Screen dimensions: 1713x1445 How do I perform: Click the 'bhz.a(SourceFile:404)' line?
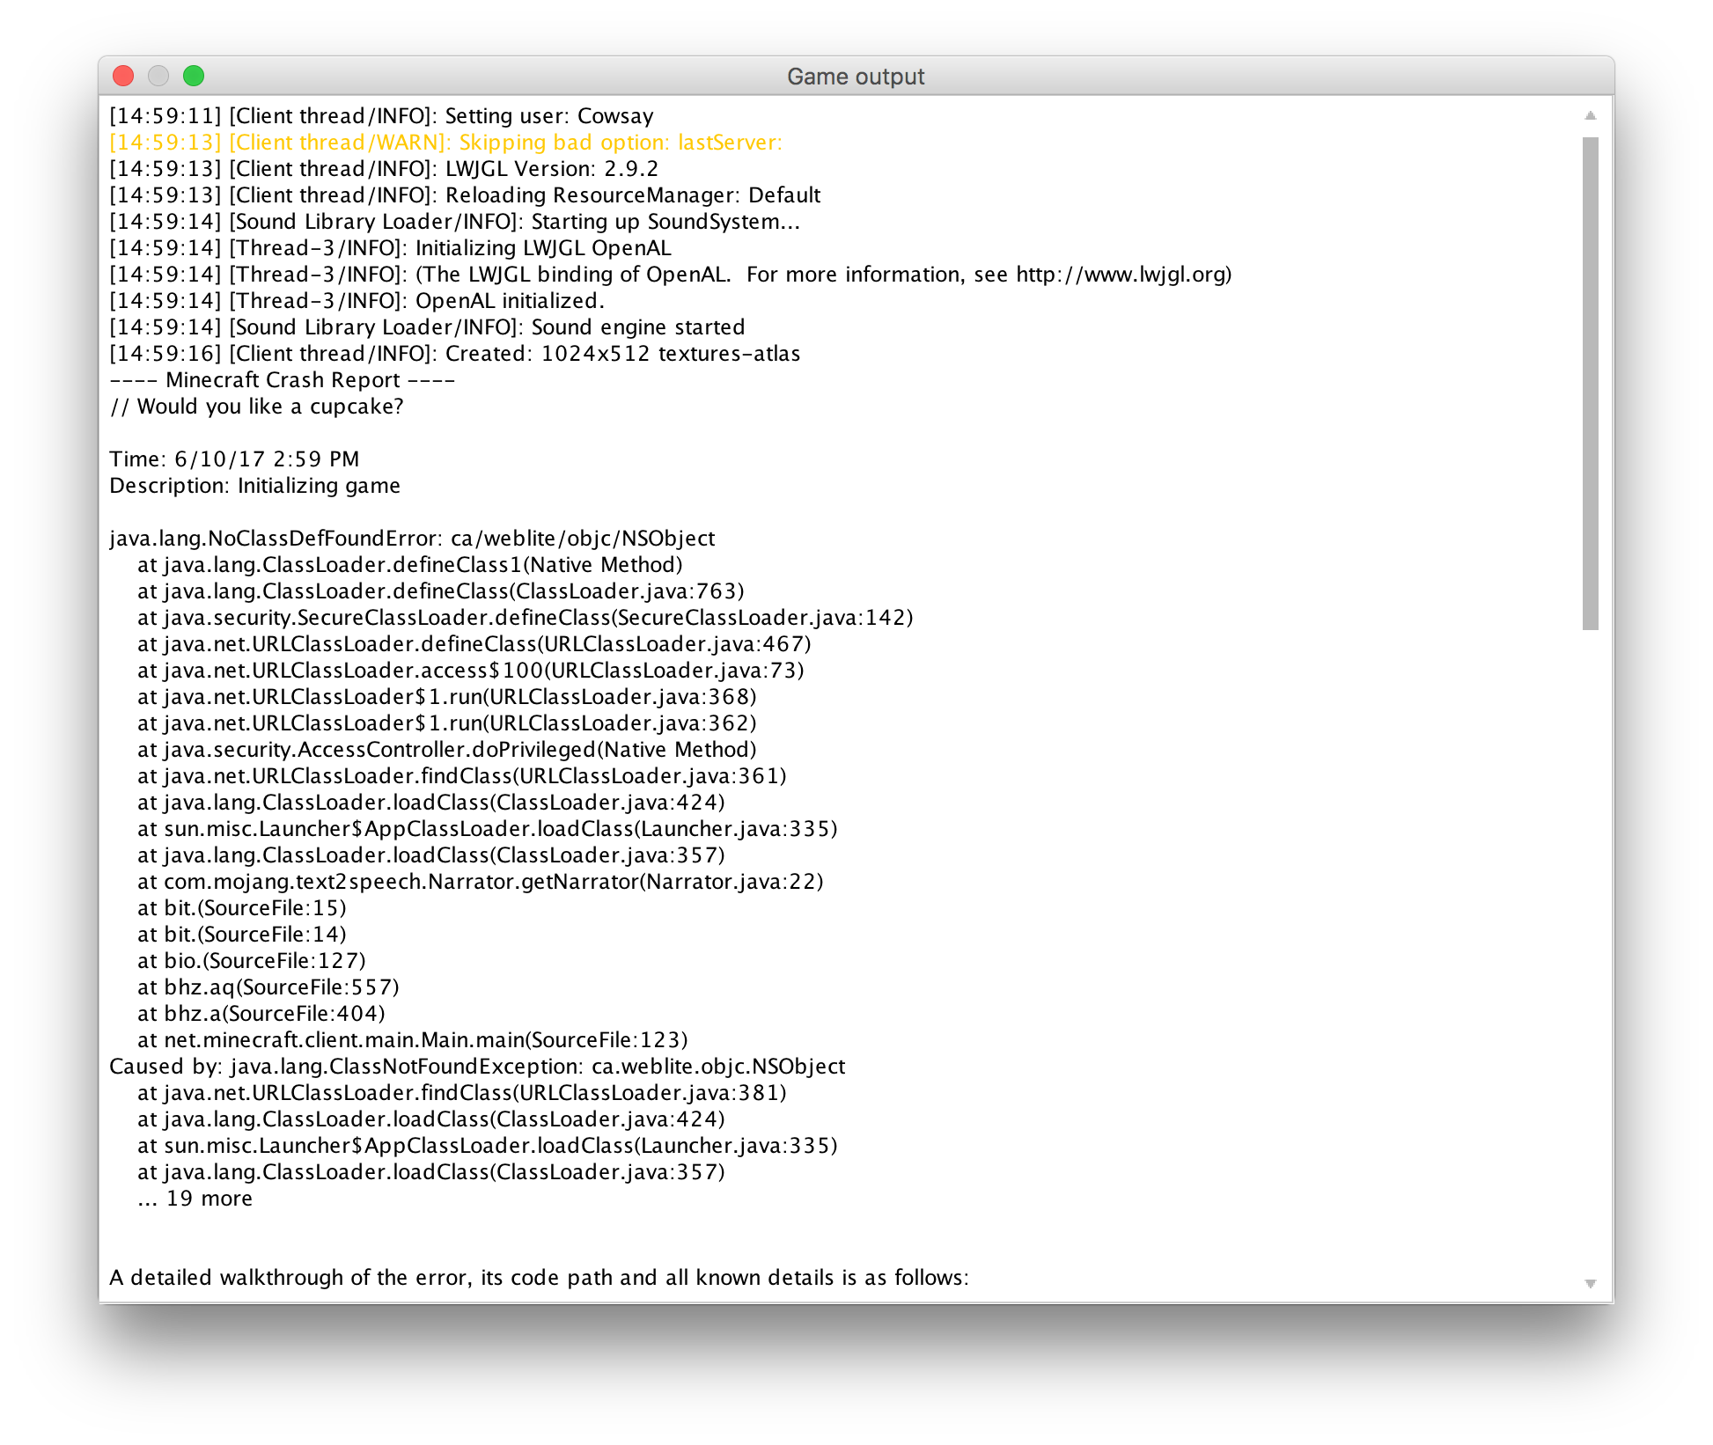pyautogui.click(x=261, y=1014)
